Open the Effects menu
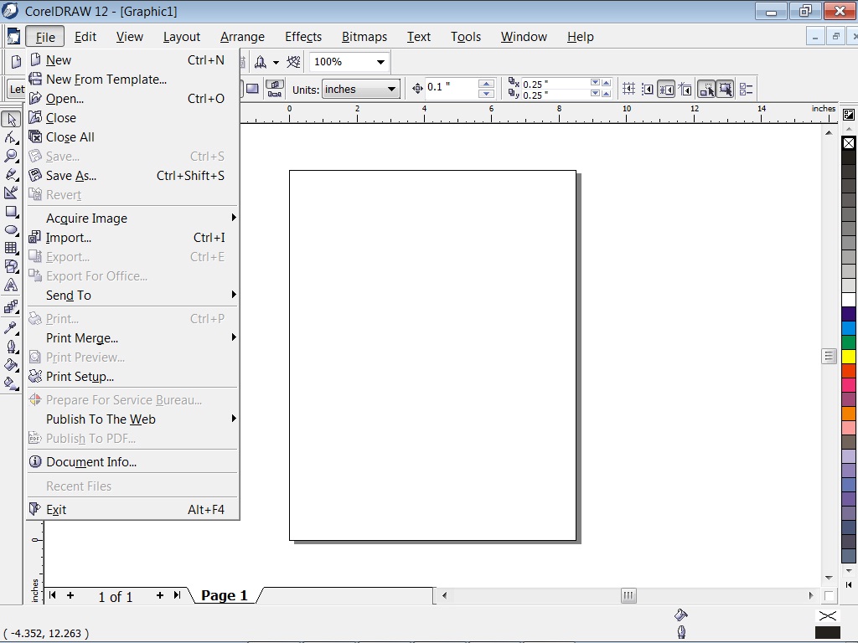Viewport: 858px width, 643px height. [x=303, y=37]
